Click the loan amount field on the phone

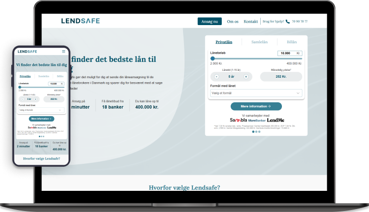pos(56,84)
